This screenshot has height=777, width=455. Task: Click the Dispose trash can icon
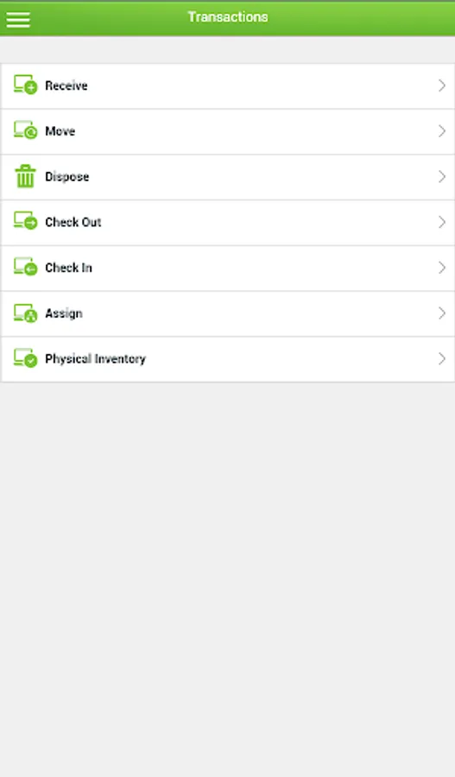[25, 176]
